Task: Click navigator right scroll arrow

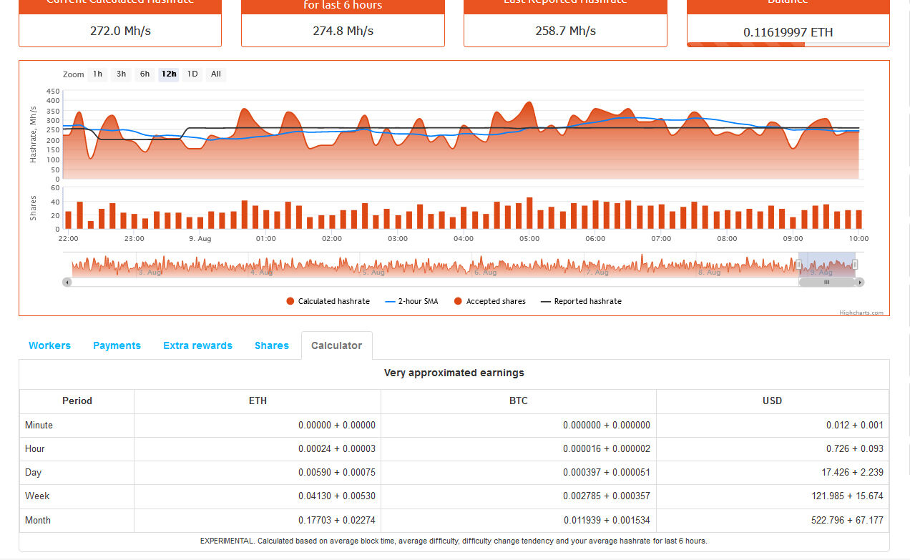Action: pyautogui.click(x=860, y=283)
